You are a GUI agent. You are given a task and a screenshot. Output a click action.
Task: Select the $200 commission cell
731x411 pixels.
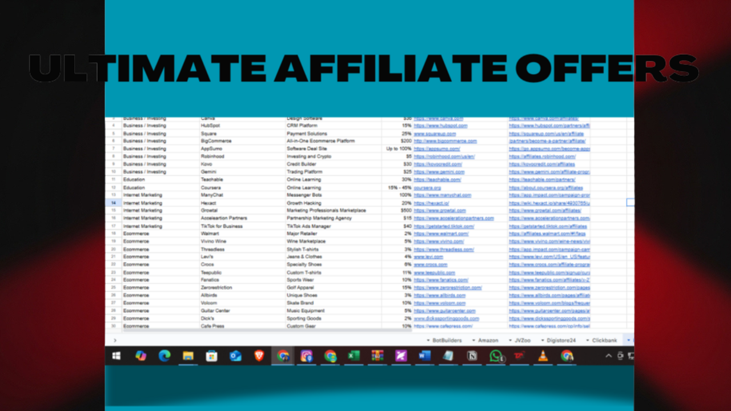(x=398, y=141)
